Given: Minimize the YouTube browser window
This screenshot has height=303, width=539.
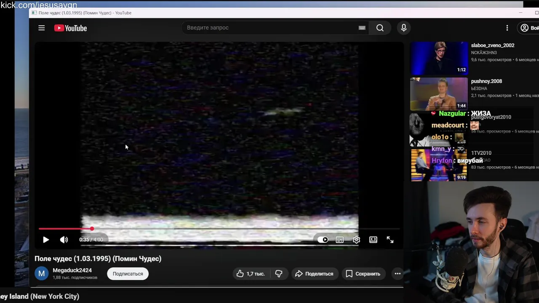Looking at the screenshot, I should click(x=521, y=13).
